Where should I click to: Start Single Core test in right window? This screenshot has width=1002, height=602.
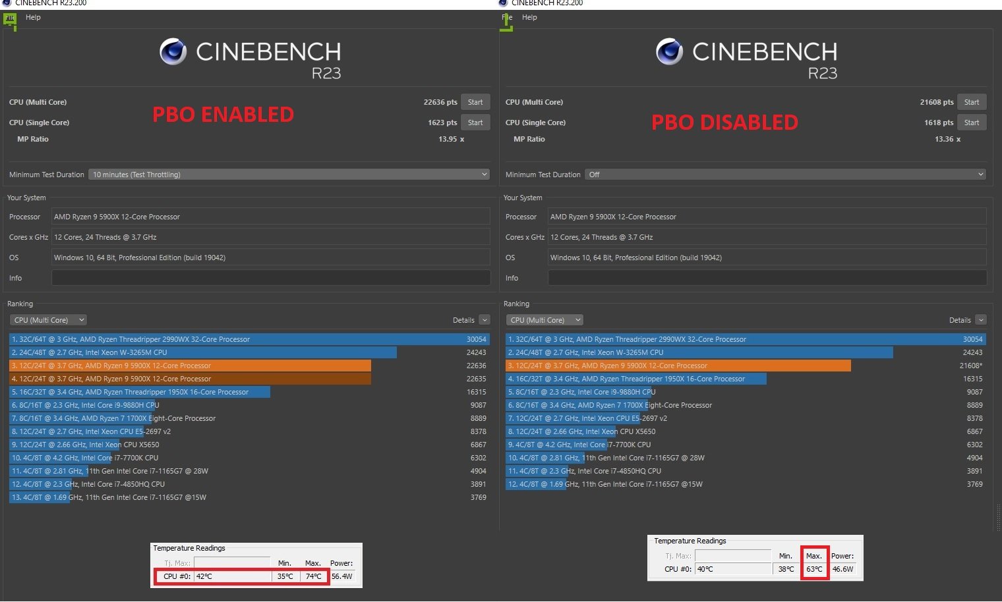point(972,123)
